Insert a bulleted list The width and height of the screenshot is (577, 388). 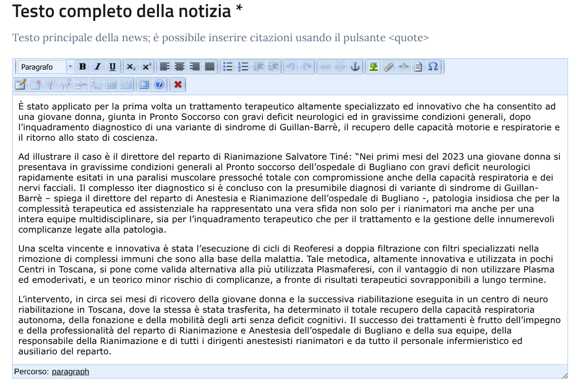point(228,67)
